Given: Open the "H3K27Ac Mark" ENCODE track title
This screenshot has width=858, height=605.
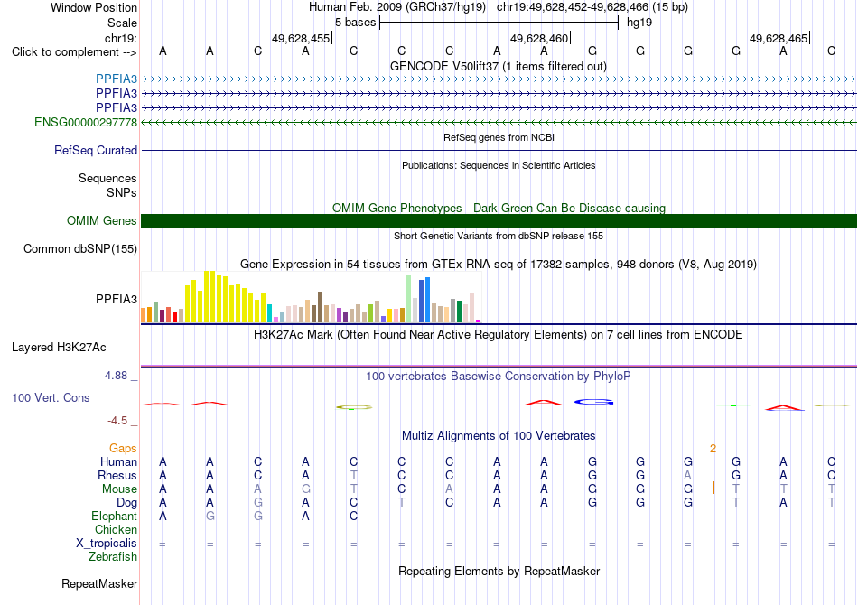Looking at the screenshot, I should click(499, 335).
